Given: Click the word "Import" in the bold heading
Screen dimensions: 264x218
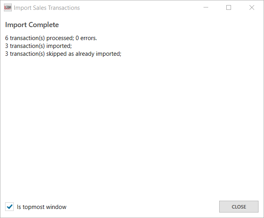Looking at the screenshot, I should 15,25.
